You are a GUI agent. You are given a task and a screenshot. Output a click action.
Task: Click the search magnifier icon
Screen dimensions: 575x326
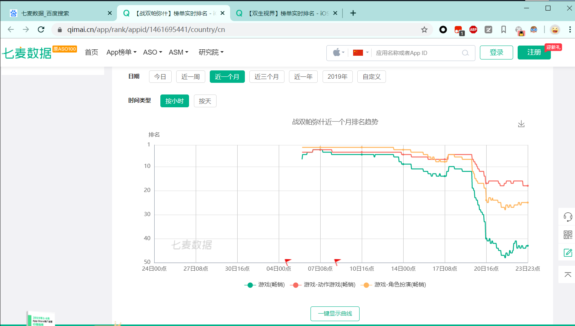(465, 53)
